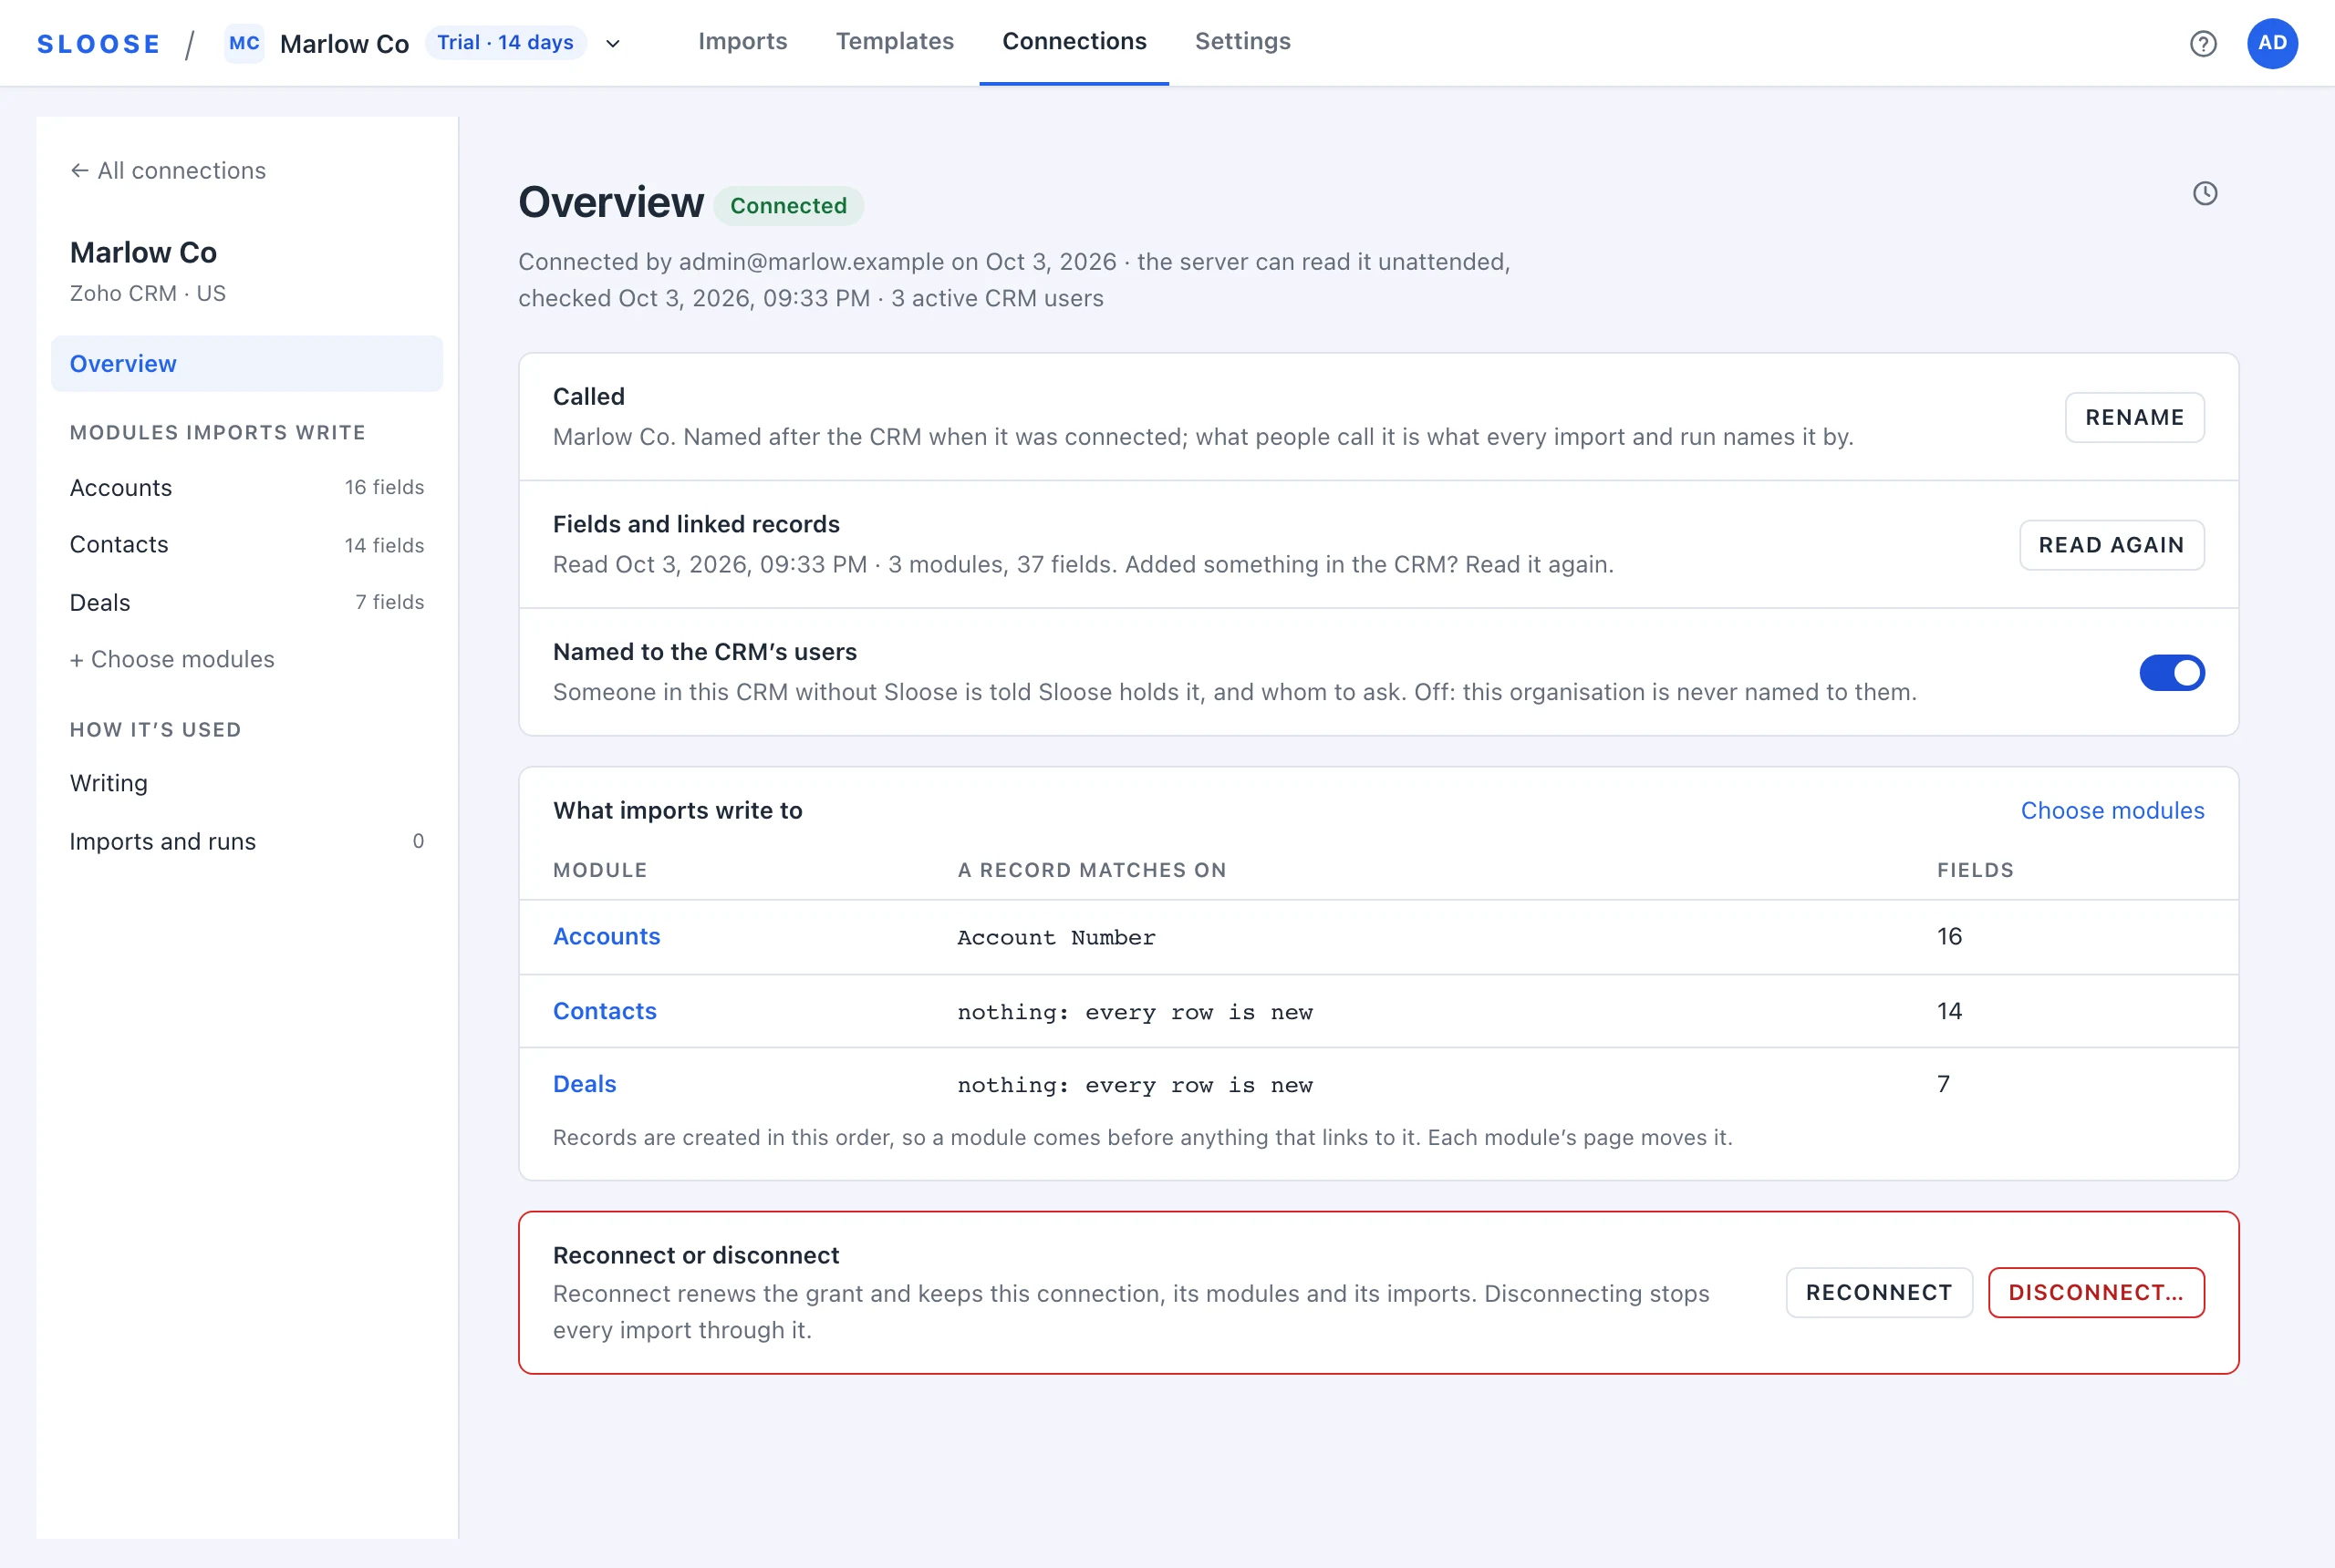Click the Trial · 14 days badge

[505, 43]
